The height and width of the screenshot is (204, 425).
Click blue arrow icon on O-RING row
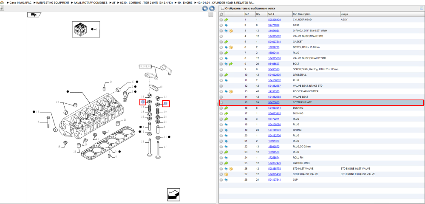coord(227,31)
